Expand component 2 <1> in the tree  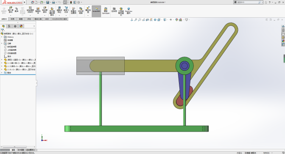(x=2, y=63)
